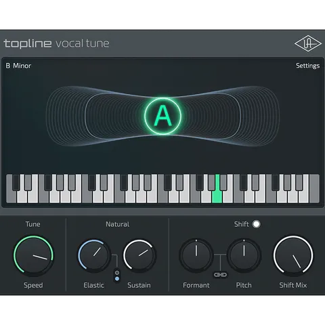Viewport: 325px width, 325px height.
Task: Select the gray upper Natural mode dot
Action: pos(117,273)
